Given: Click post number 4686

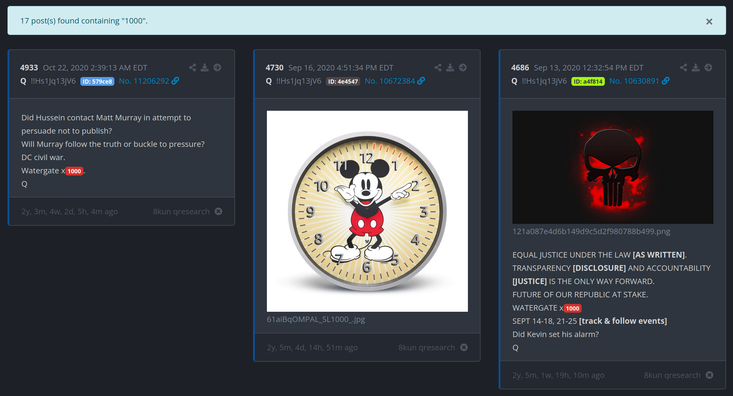Looking at the screenshot, I should click(x=520, y=68).
